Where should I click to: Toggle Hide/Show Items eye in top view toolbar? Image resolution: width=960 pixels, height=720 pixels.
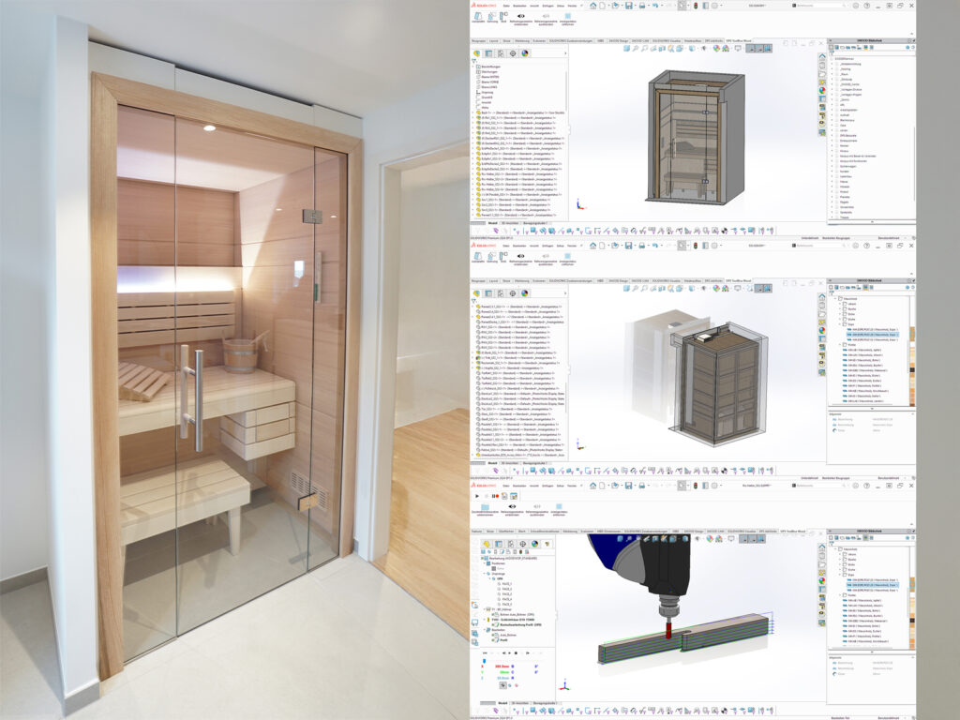tap(703, 49)
